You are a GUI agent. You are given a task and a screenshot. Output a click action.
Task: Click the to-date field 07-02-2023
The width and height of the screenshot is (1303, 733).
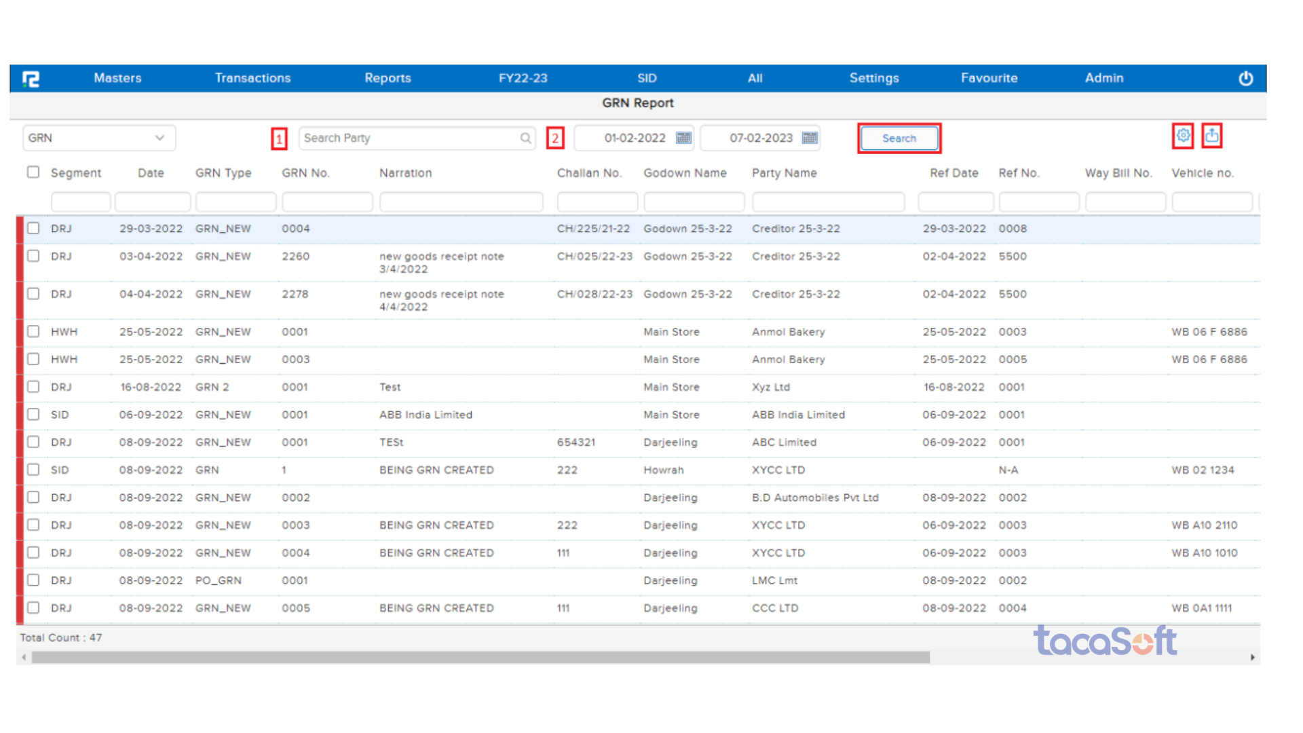click(x=761, y=138)
